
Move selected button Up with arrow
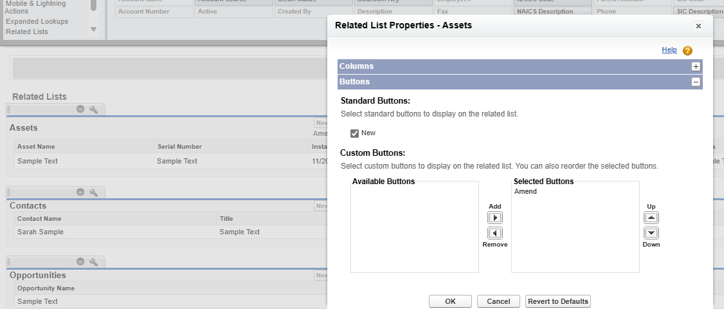pos(651,218)
